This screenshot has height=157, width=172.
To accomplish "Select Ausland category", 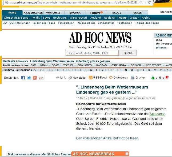I will pyautogui.click(x=95, y=18).
